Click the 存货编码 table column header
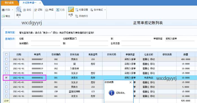 click(56, 54)
